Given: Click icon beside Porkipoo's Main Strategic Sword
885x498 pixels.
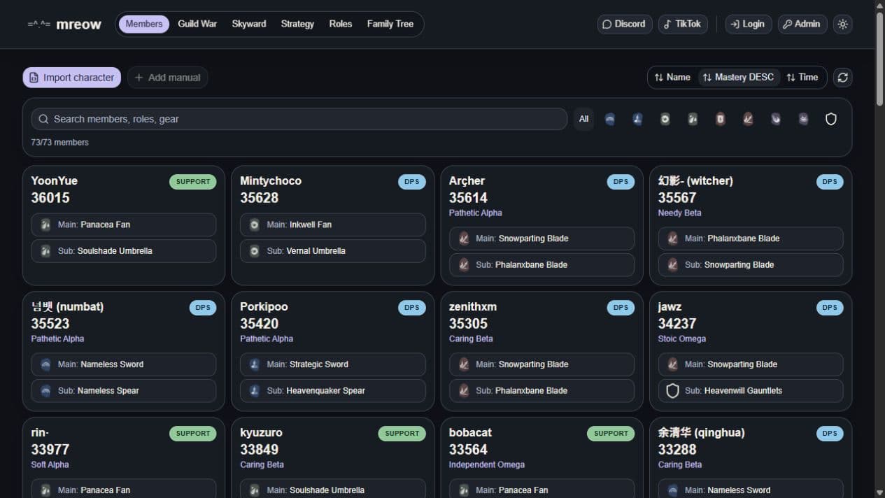Looking at the screenshot, I should tap(255, 364).
